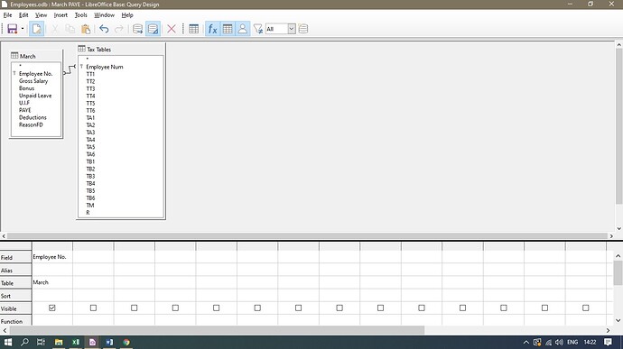Screen dimensions: 623x349
Task: Click the Add Tables icon
Action: [x=194, y=29]
